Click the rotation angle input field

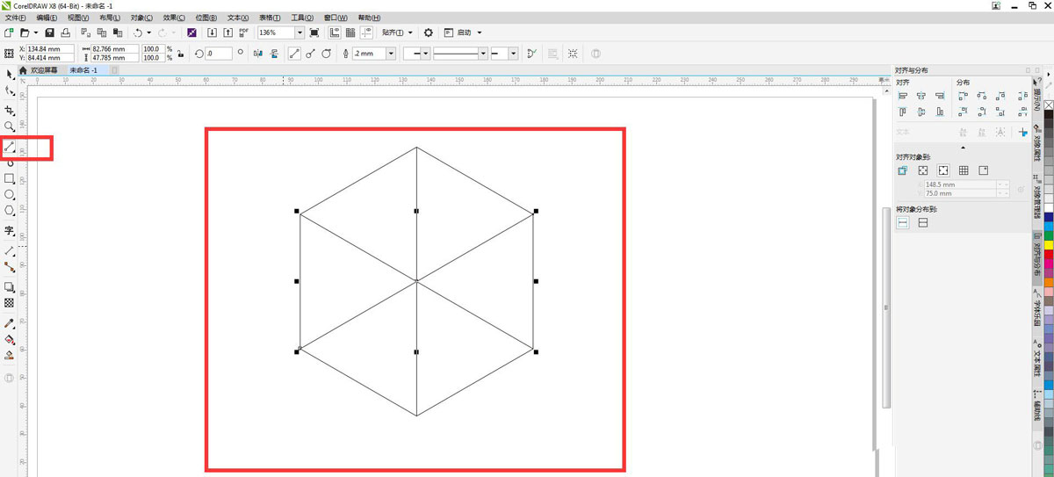(219, 54)
